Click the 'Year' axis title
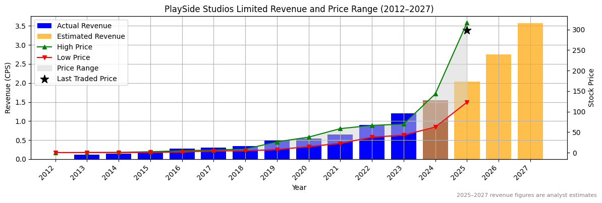The image size is (602, 203). click(299, 188)
